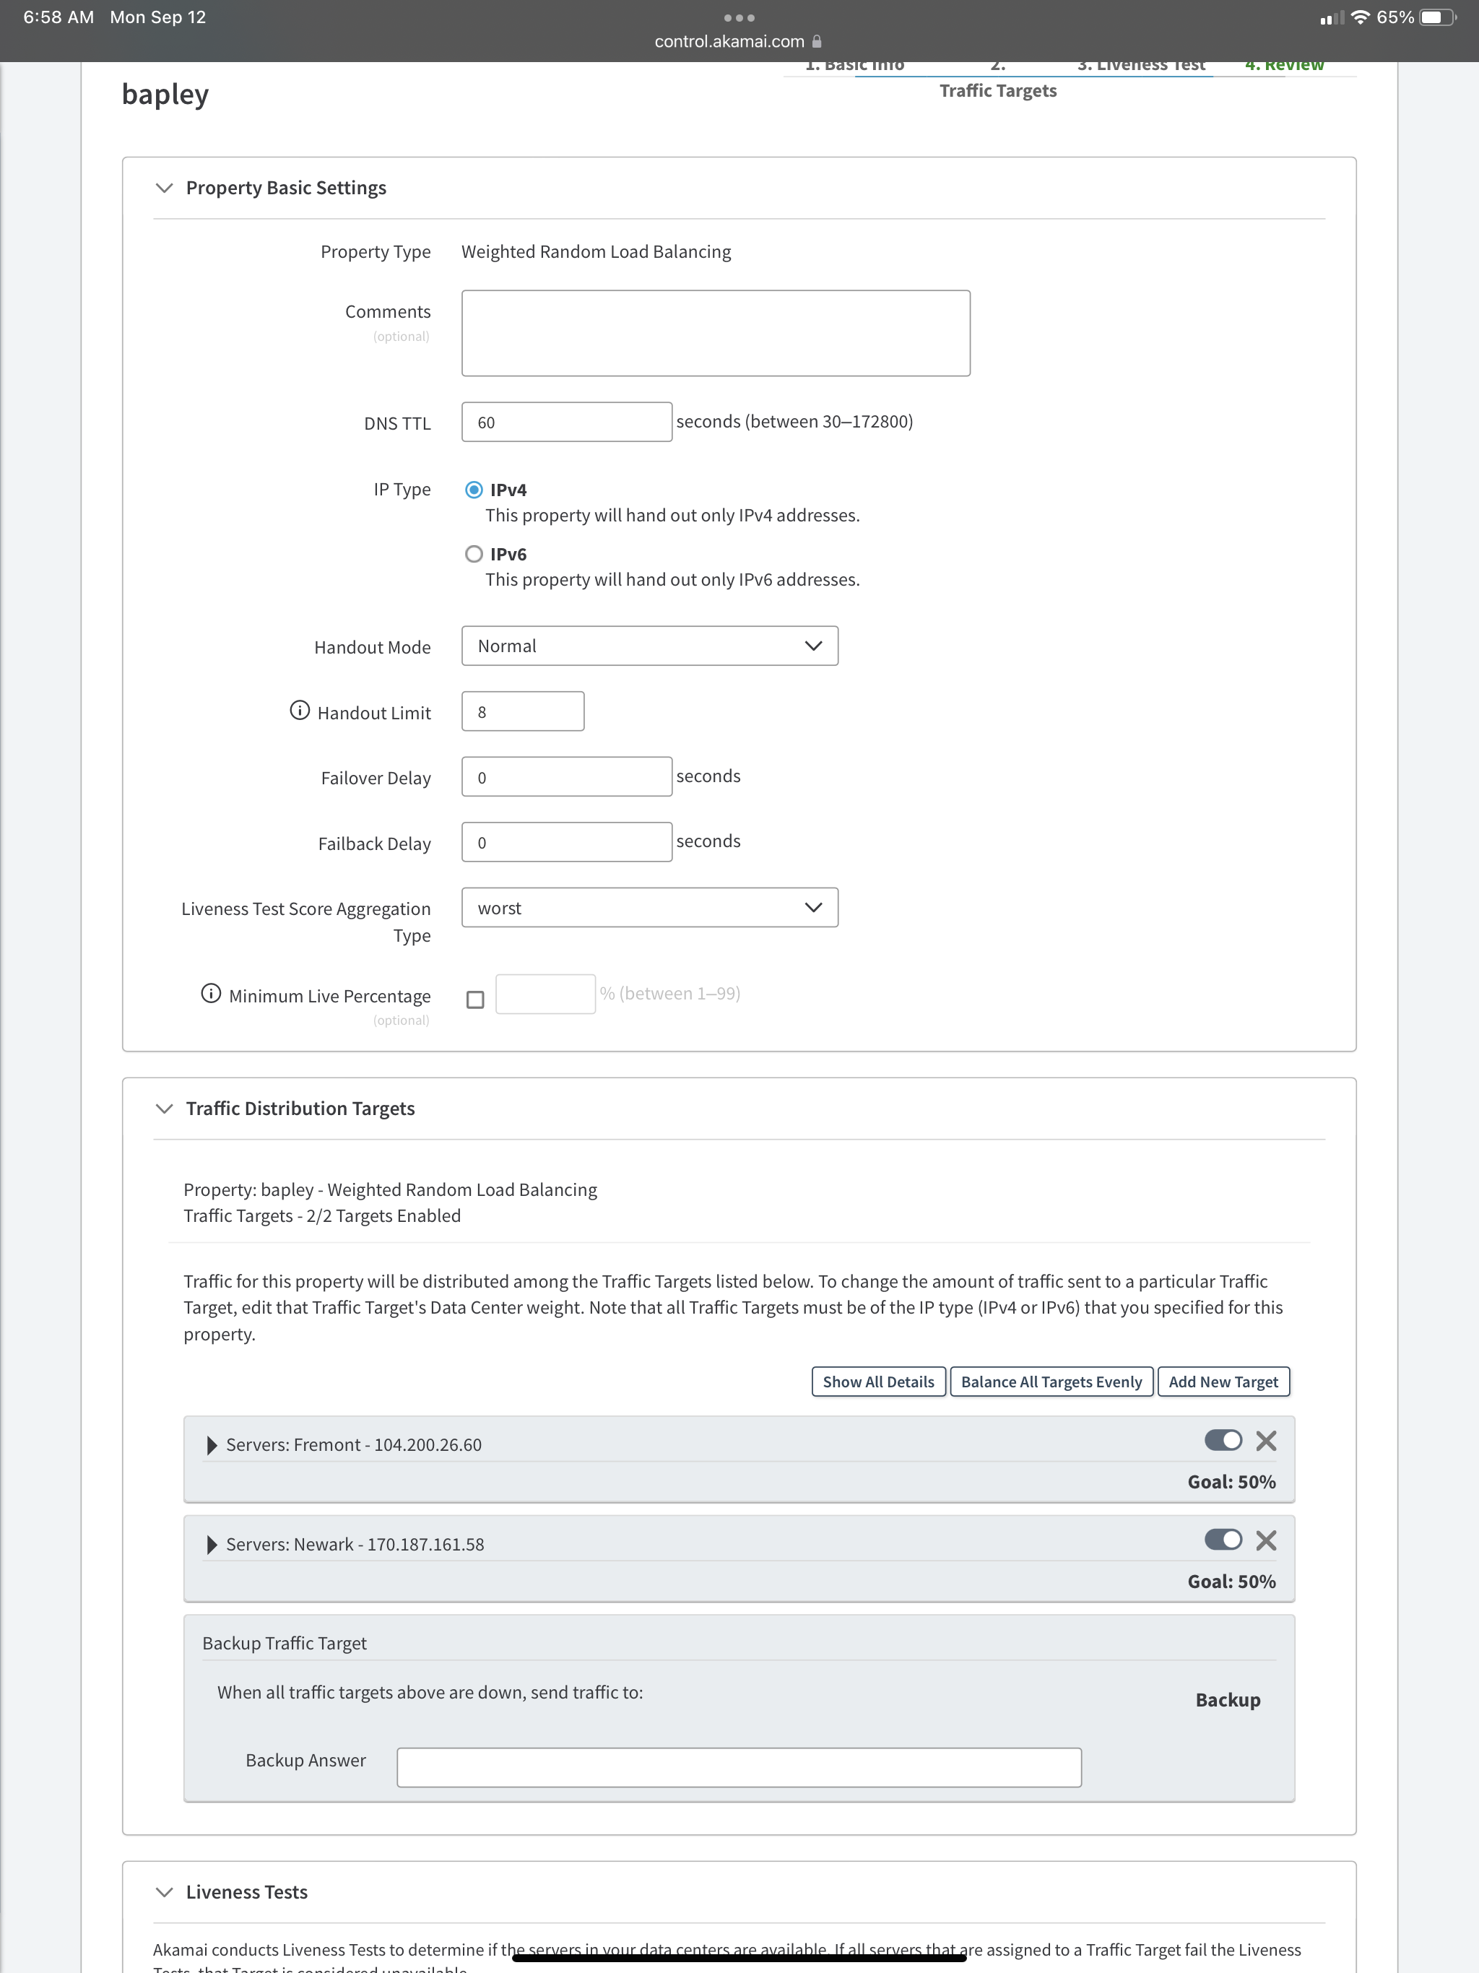The width and height of the screenshot is (1479, 1973).
Task: Disable the Fremont traffic target toggle
Action: pyautogui.click(x=1223, y=1439)
